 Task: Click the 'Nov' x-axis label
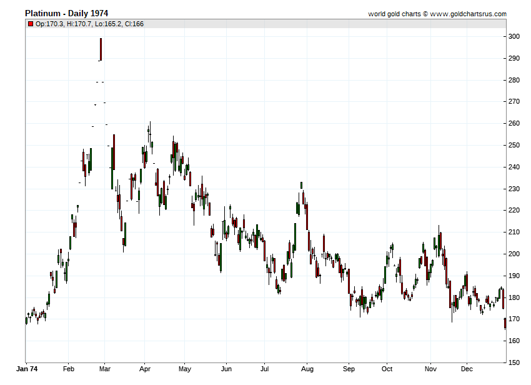tap(430, 369)
